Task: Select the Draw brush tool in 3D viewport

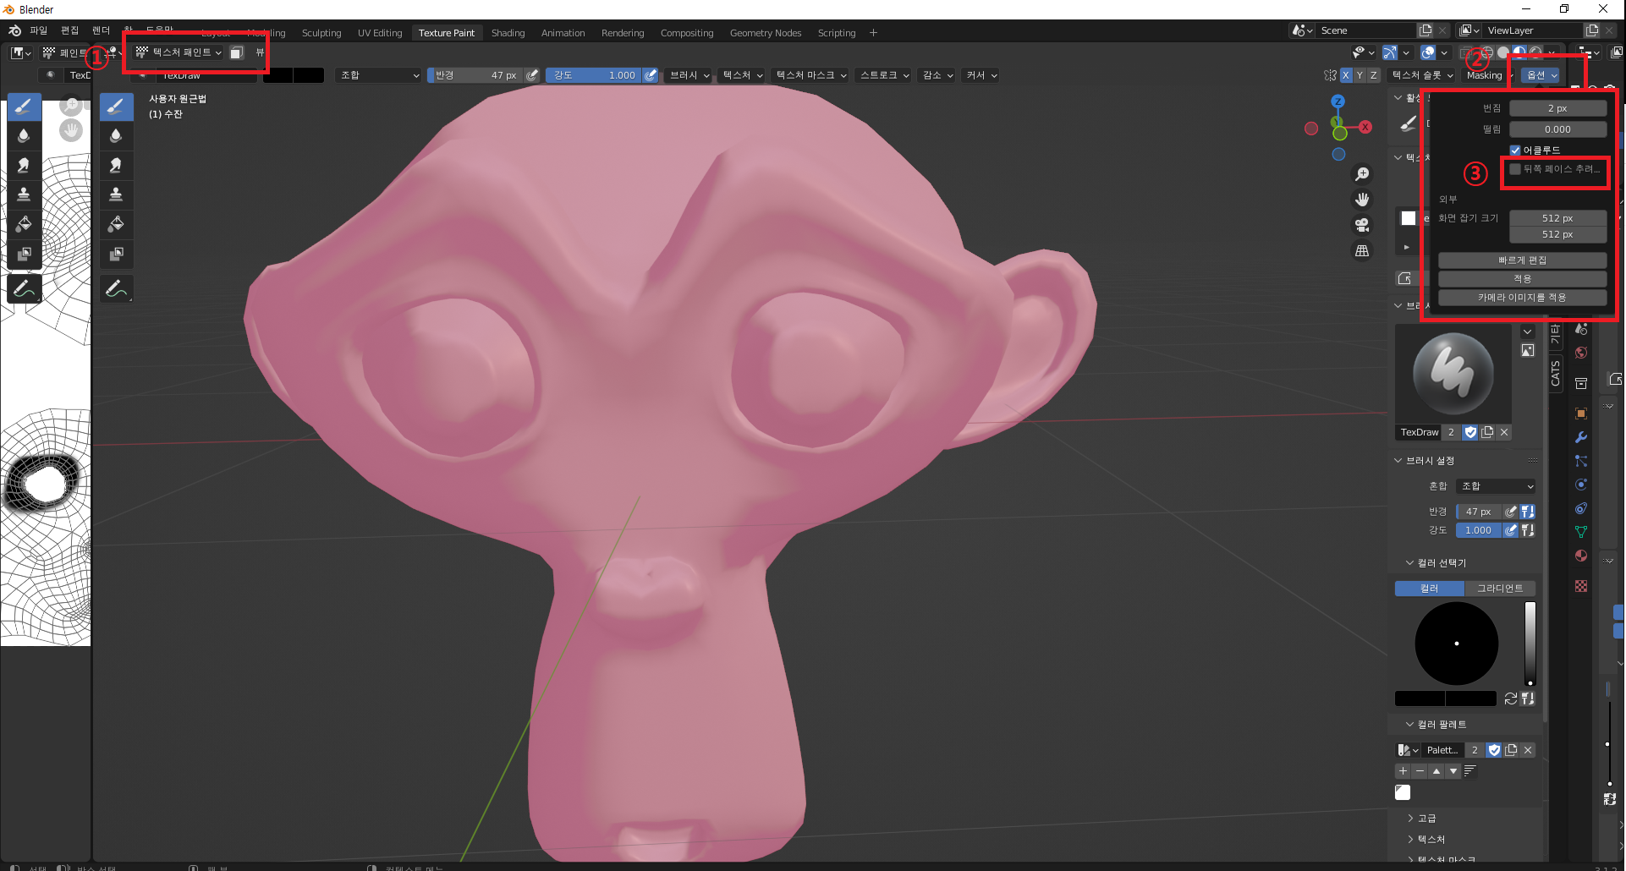Action: (116, 107)
